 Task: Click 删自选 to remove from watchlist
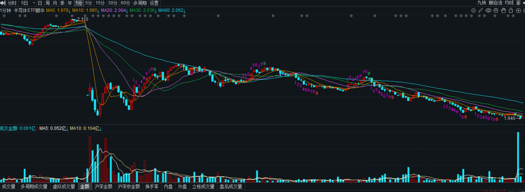(495, 3)
